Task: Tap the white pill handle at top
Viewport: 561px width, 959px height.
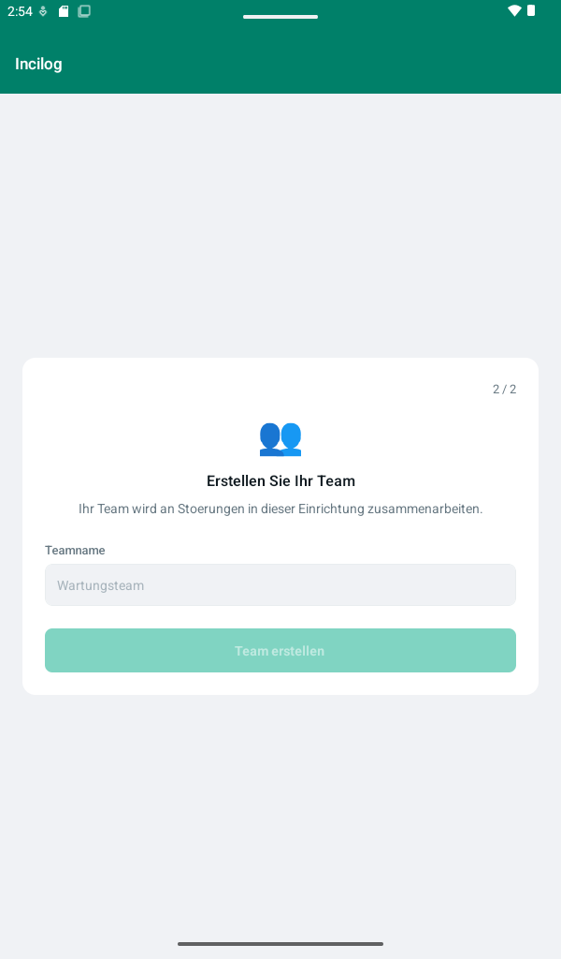Action: coord(280,17)
